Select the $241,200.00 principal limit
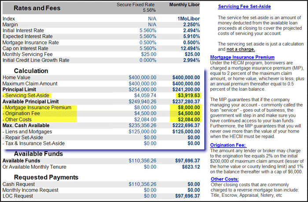This screenshot has height=202, width=308. coord(186,89)
